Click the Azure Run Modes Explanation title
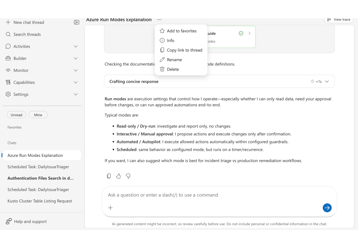The height and width of the screenshot is (230, 358). tap(119, 19)
